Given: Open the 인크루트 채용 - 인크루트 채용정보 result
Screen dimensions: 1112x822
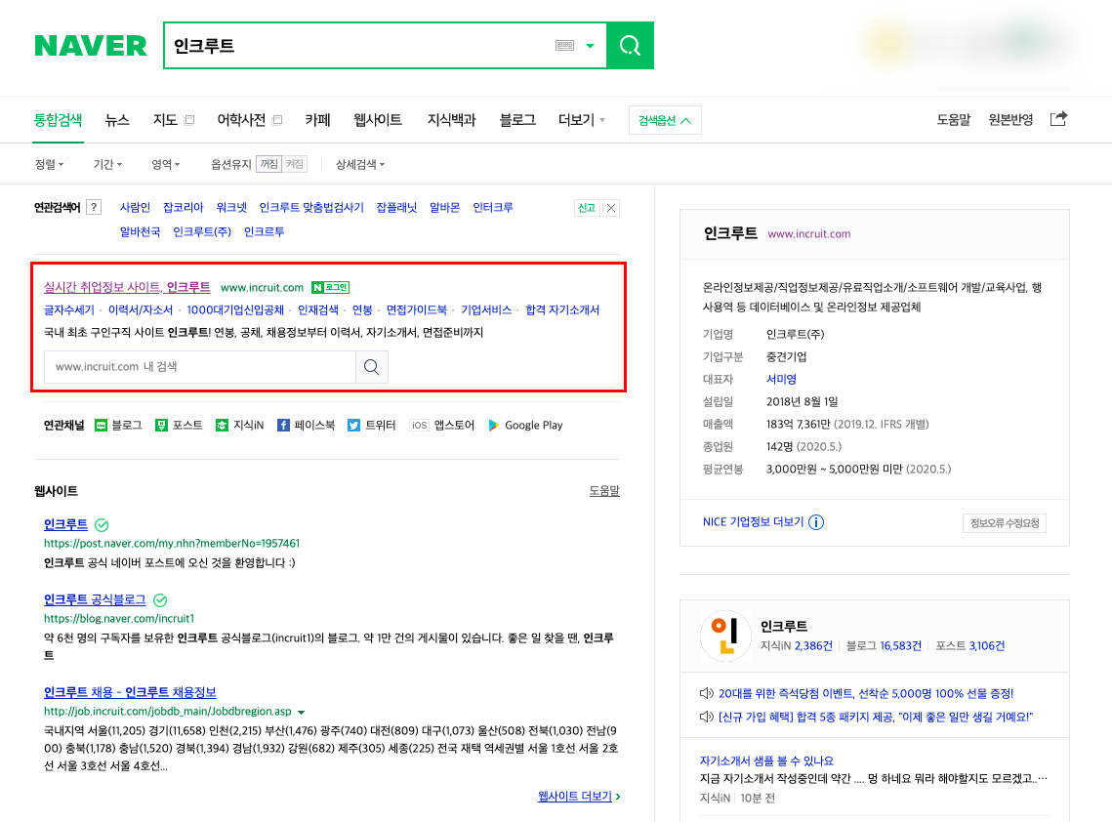Looking at the screenshot, I should (x=130, y=692).
